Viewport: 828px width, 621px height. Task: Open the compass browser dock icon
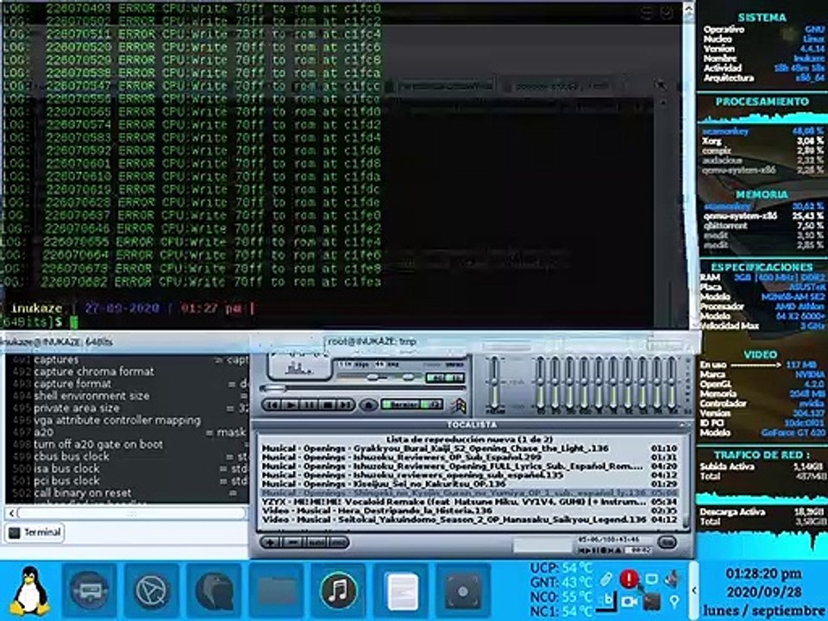click(152, 590)
